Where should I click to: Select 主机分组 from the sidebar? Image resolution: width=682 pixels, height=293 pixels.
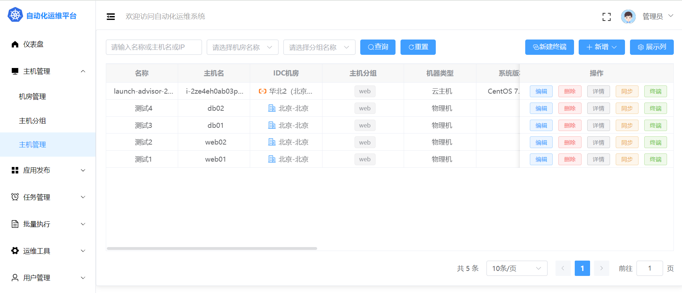point(32,121)
